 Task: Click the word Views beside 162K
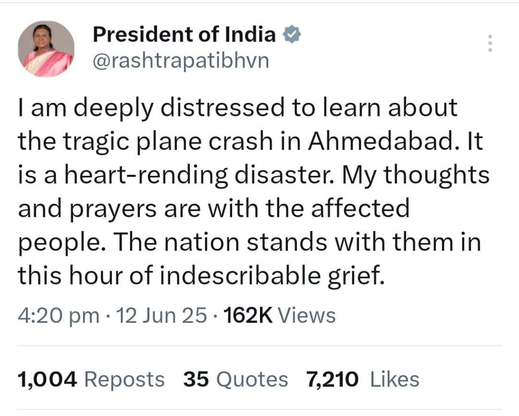[x=307, y=315]
